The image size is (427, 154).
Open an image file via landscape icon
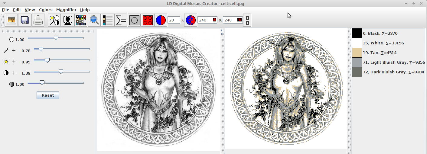click(12, 20)
